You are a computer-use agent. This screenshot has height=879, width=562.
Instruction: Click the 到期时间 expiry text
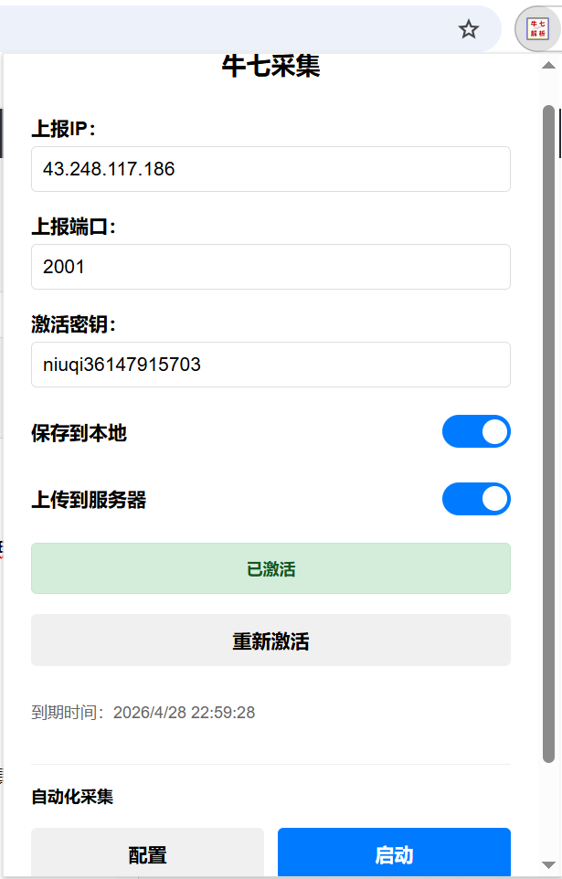click(x=143, y=713)
